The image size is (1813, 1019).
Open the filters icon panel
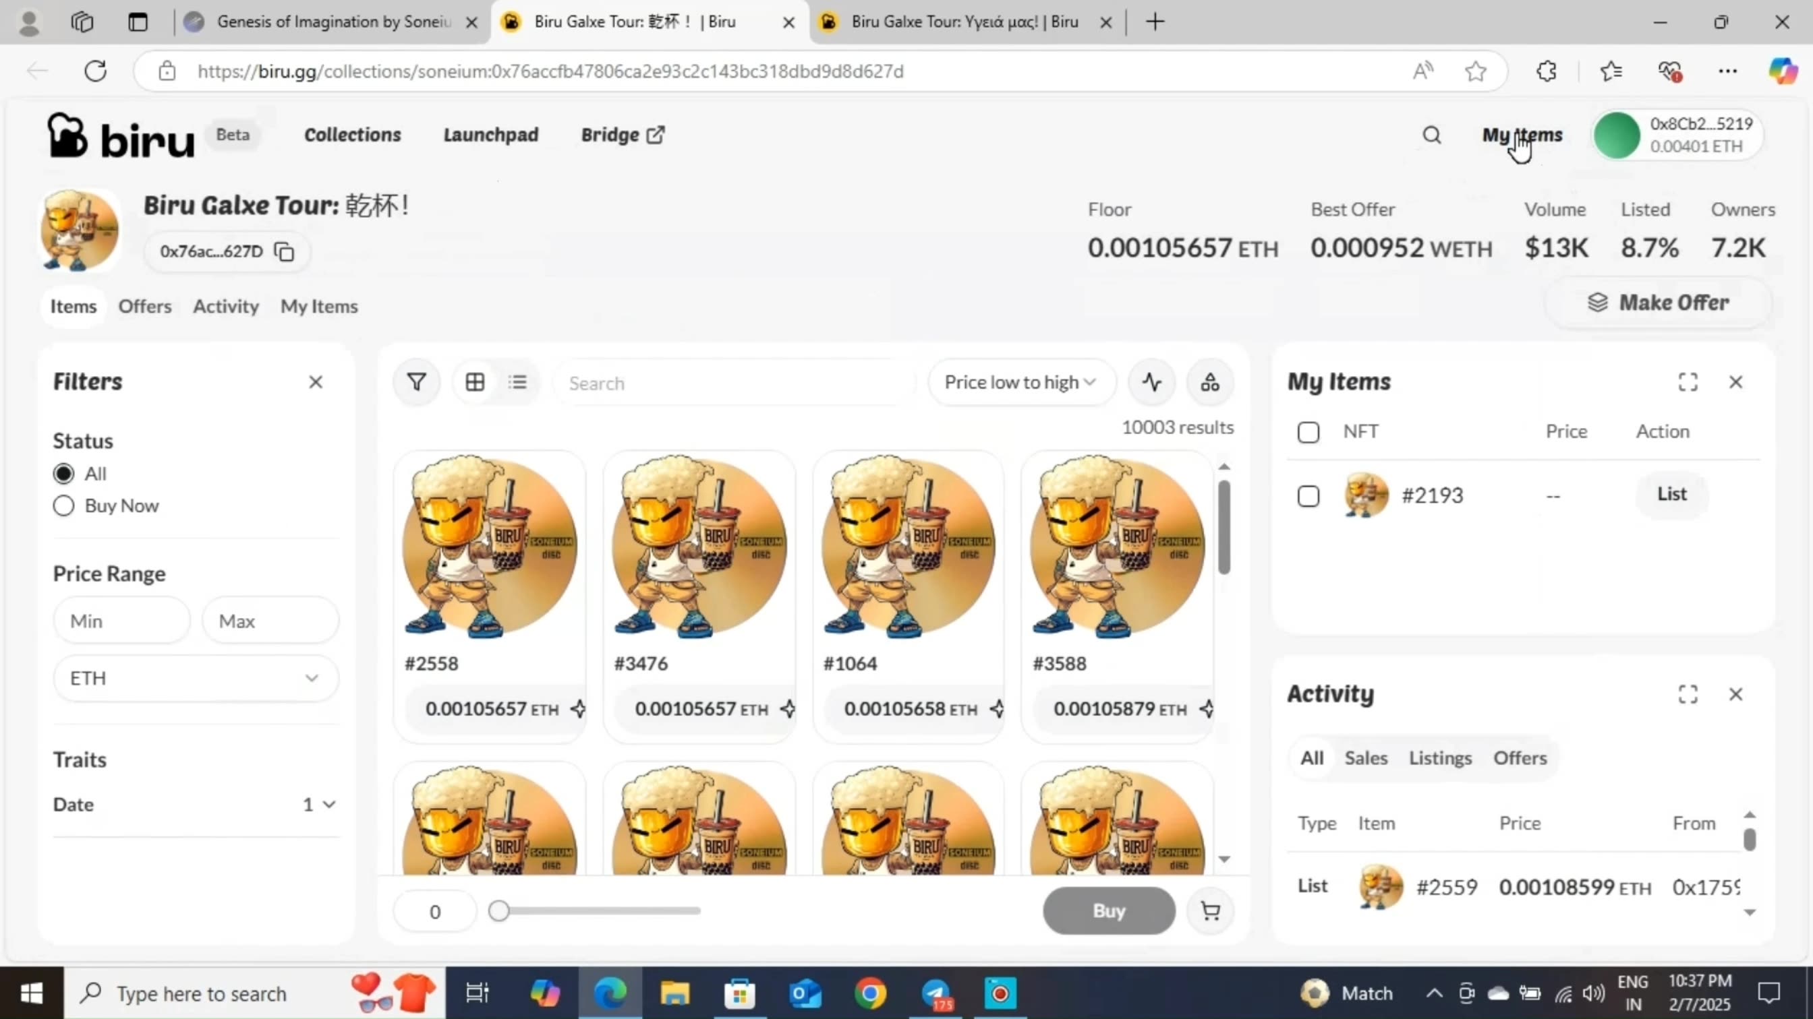(417, 382)
